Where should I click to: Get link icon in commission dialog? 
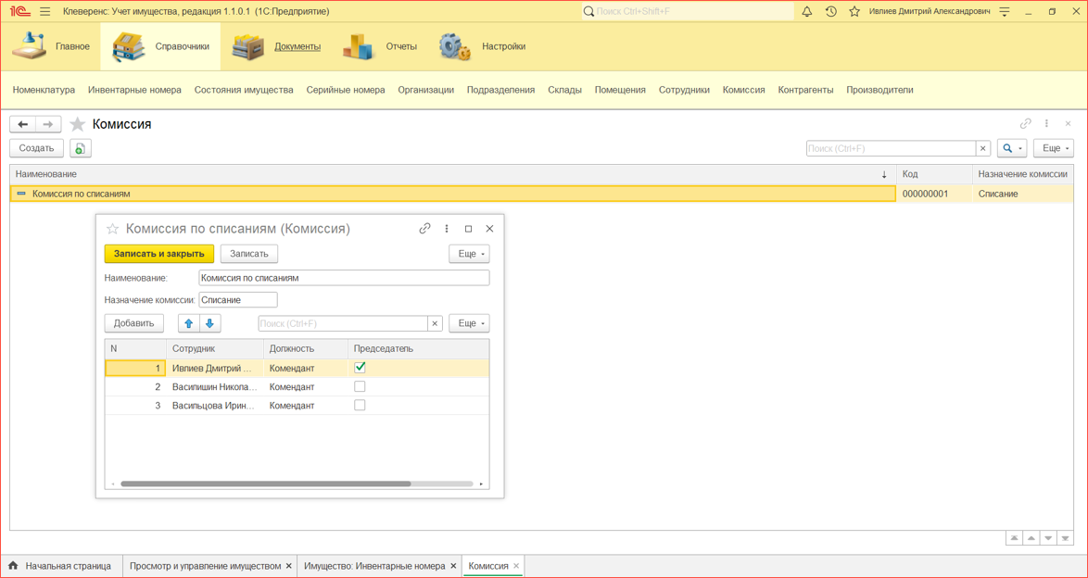[424, 228]
